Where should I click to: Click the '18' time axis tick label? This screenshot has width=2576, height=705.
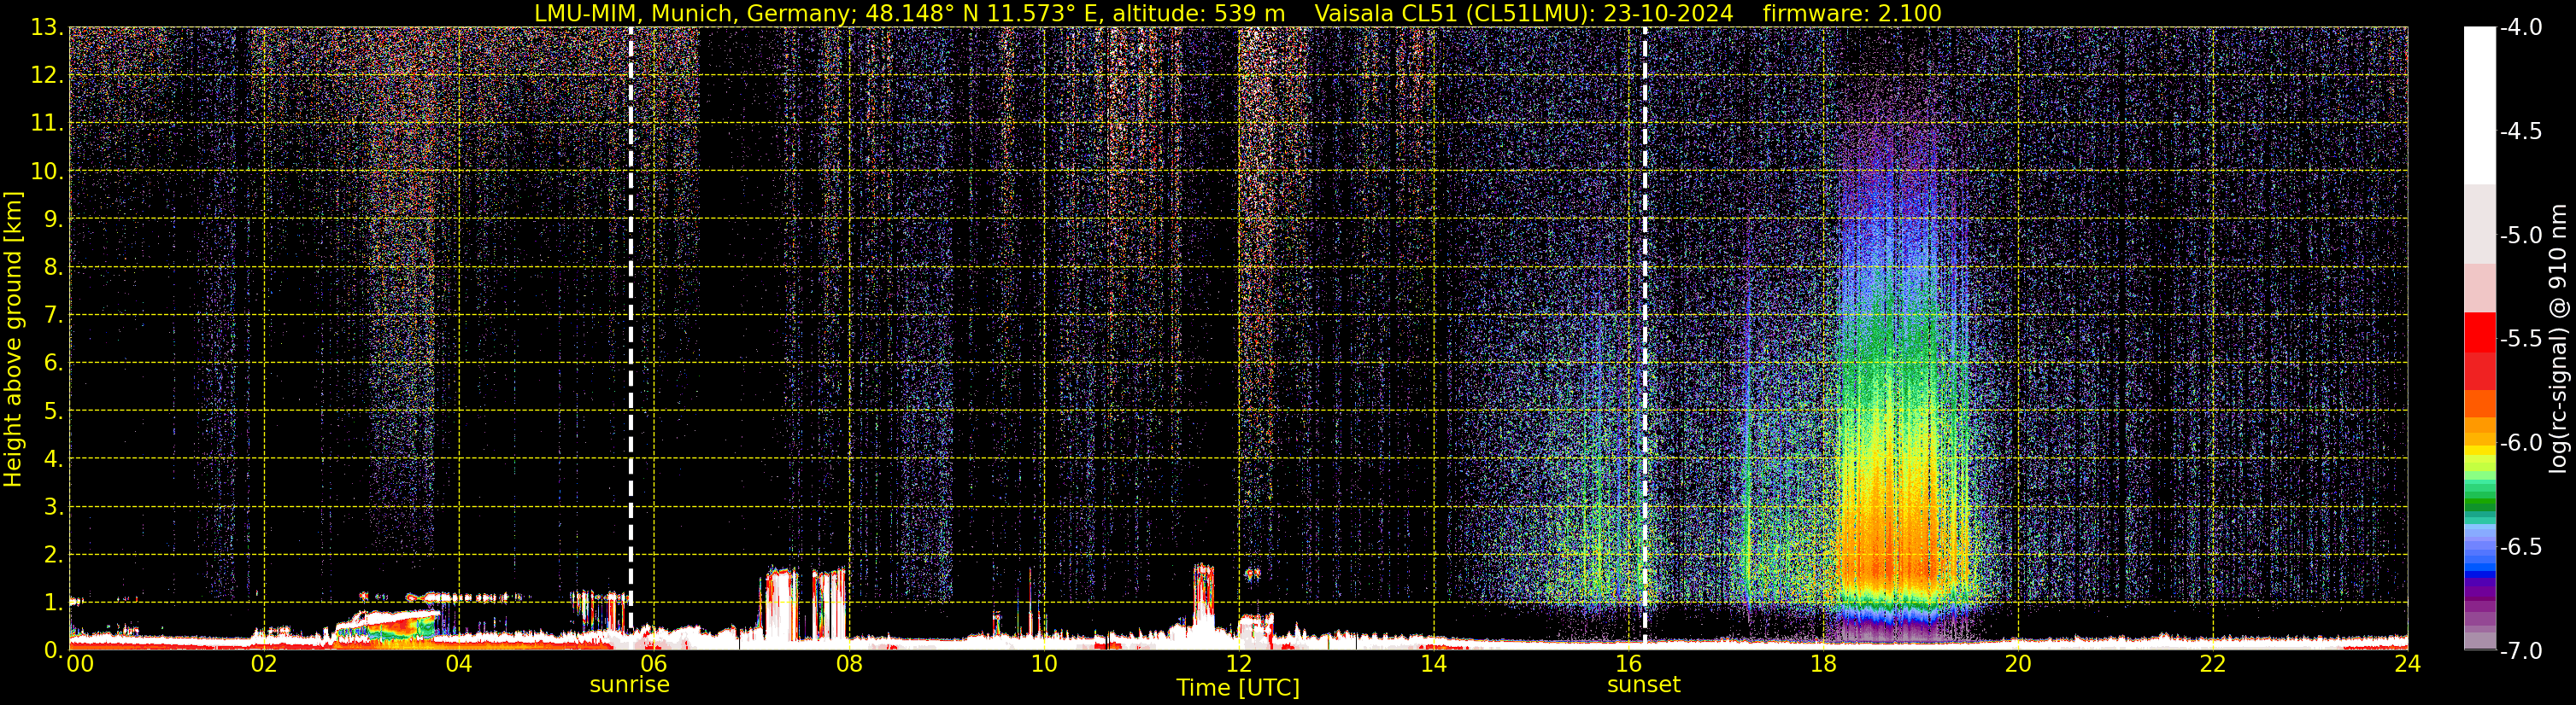tap(1824, 664)
